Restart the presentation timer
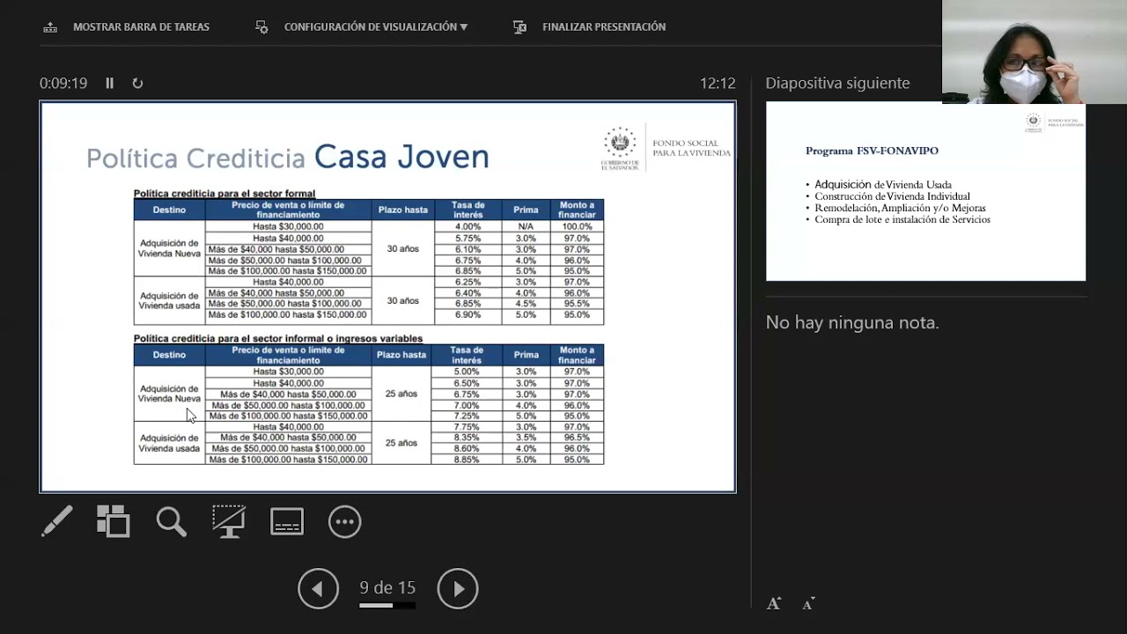1127x634 pixels. (137, 83)
